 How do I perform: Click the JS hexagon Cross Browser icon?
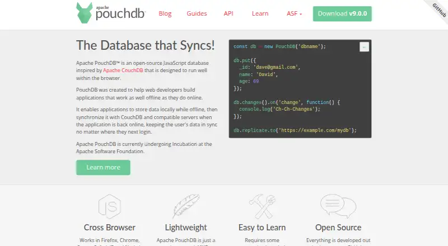click(109, 206)
